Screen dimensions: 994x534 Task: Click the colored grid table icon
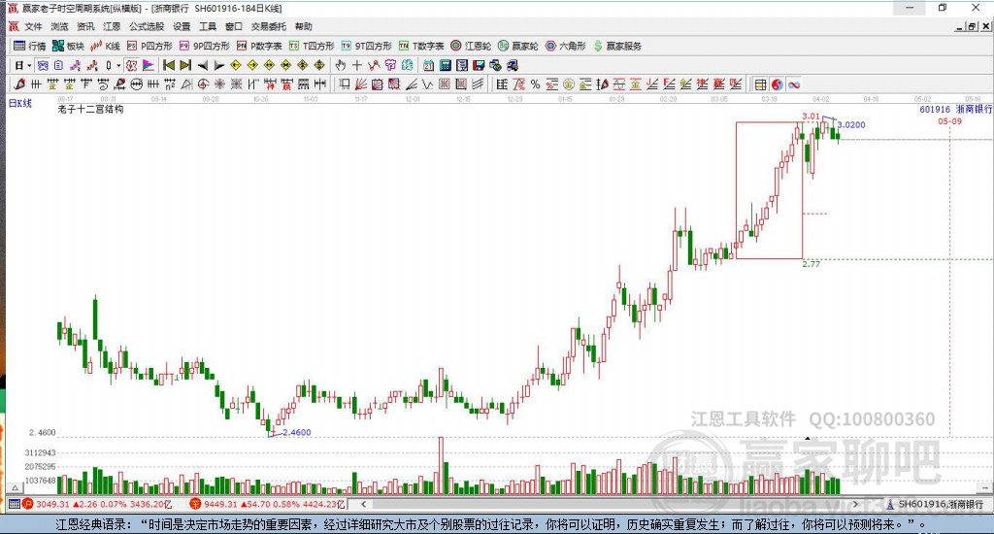pos(760,84)
